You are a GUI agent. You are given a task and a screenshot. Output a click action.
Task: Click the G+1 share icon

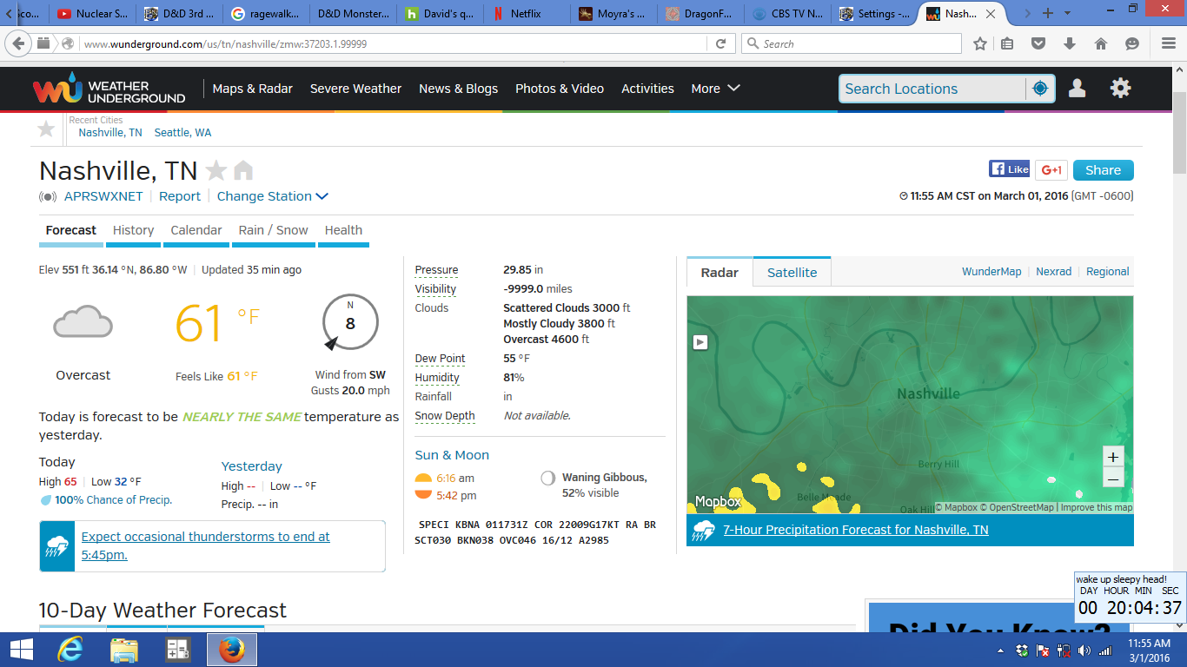point(1051,169)
